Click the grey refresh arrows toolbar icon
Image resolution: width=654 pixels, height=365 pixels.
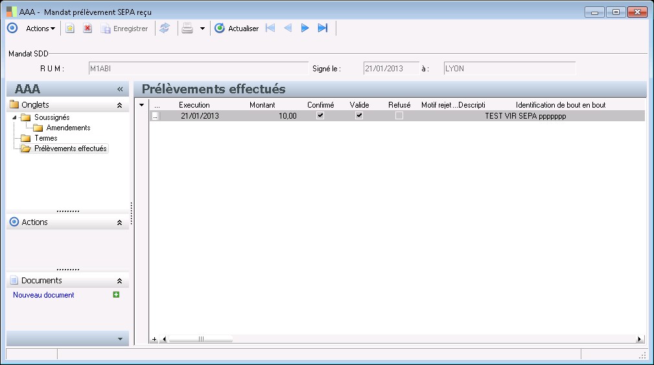click(165, 28)
